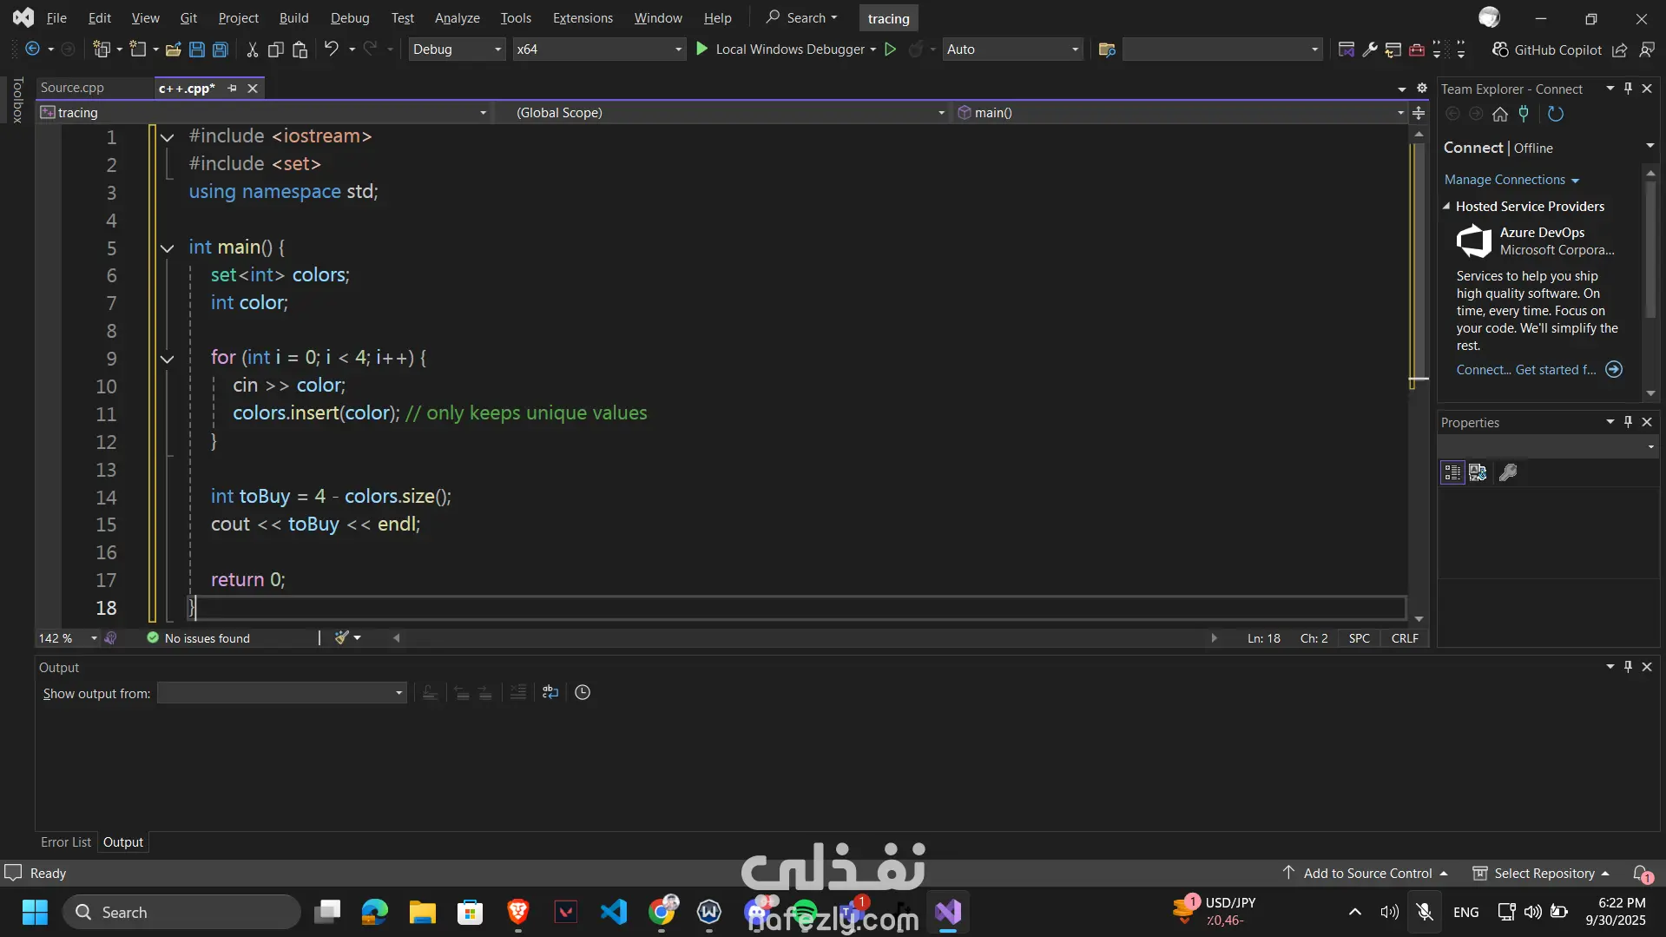Click the Save toolbar icon
The height and width of the screenshot is (937, 1666).
(197, 49)
